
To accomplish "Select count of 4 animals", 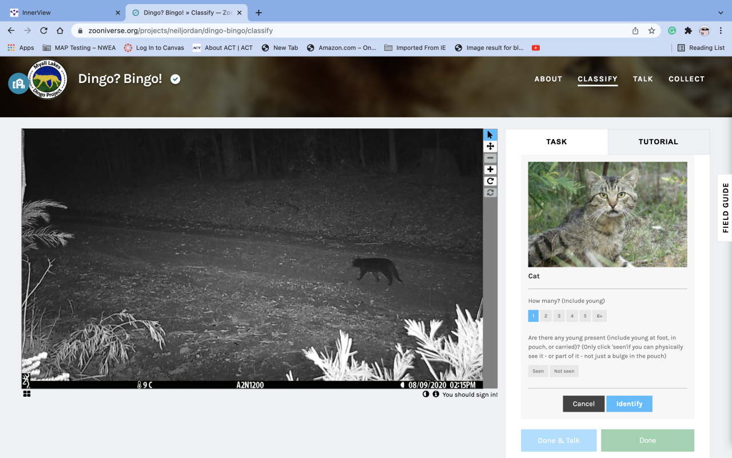I will pyautogui.click(x=572, y=316).
